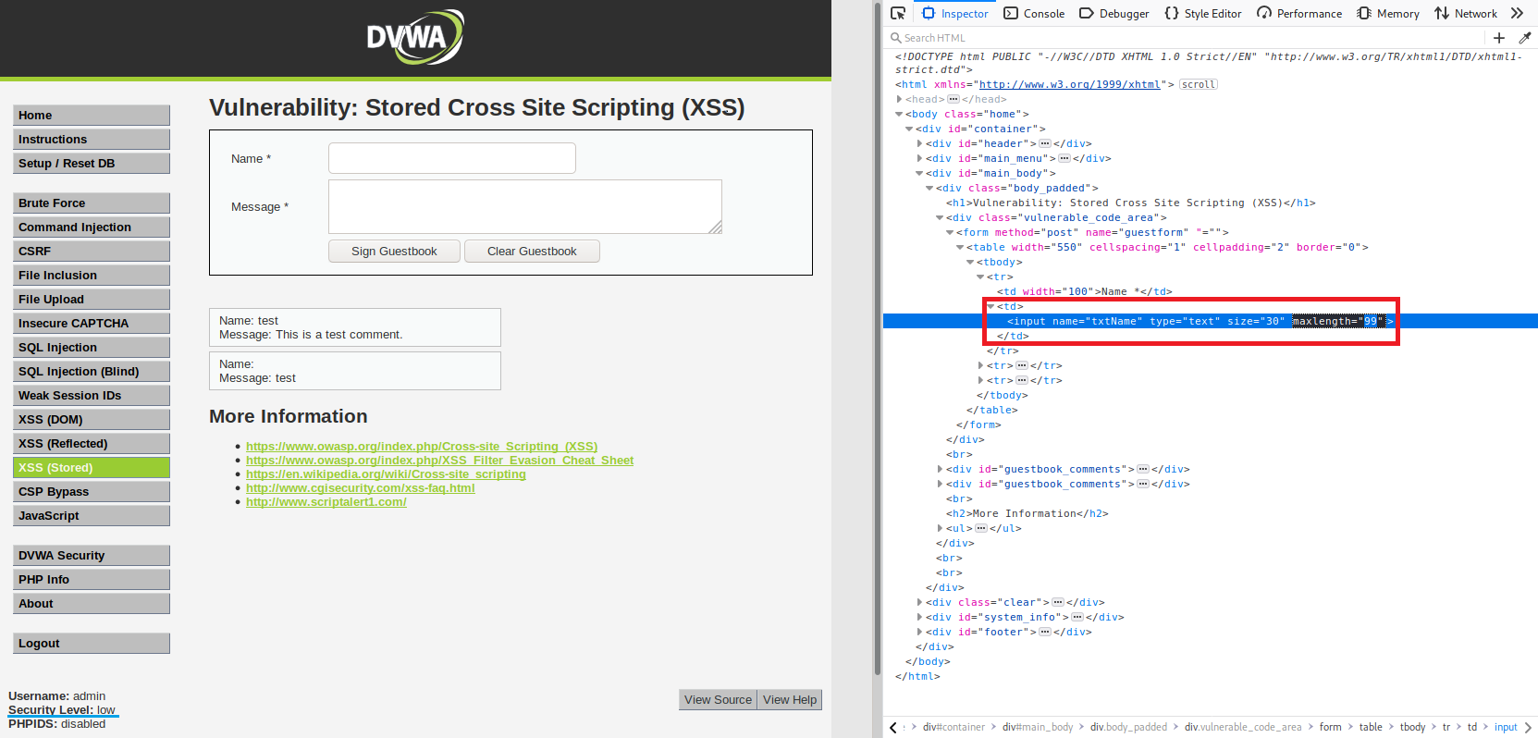1538x738 pixels.
Task: Click the DVWA logo
Action: tap(415, 38)
